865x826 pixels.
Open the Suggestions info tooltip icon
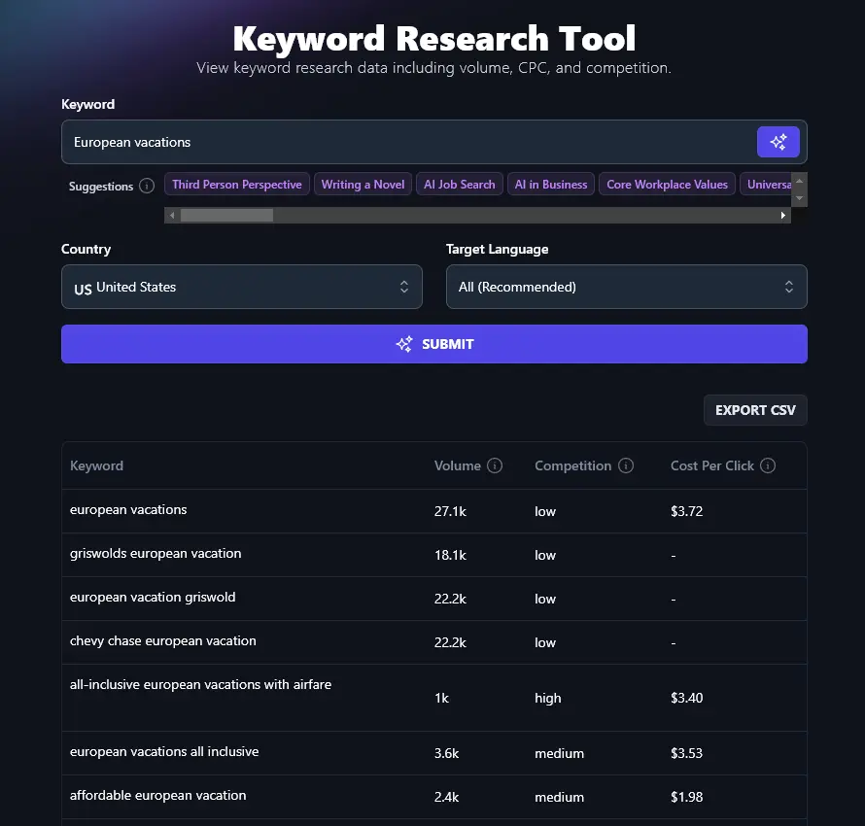(x=147, y=187)
